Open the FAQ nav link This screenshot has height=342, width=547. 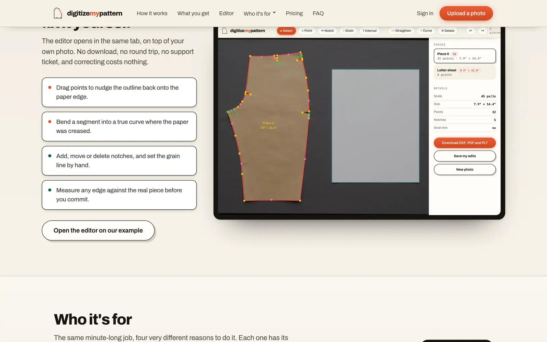coord(318,13)
